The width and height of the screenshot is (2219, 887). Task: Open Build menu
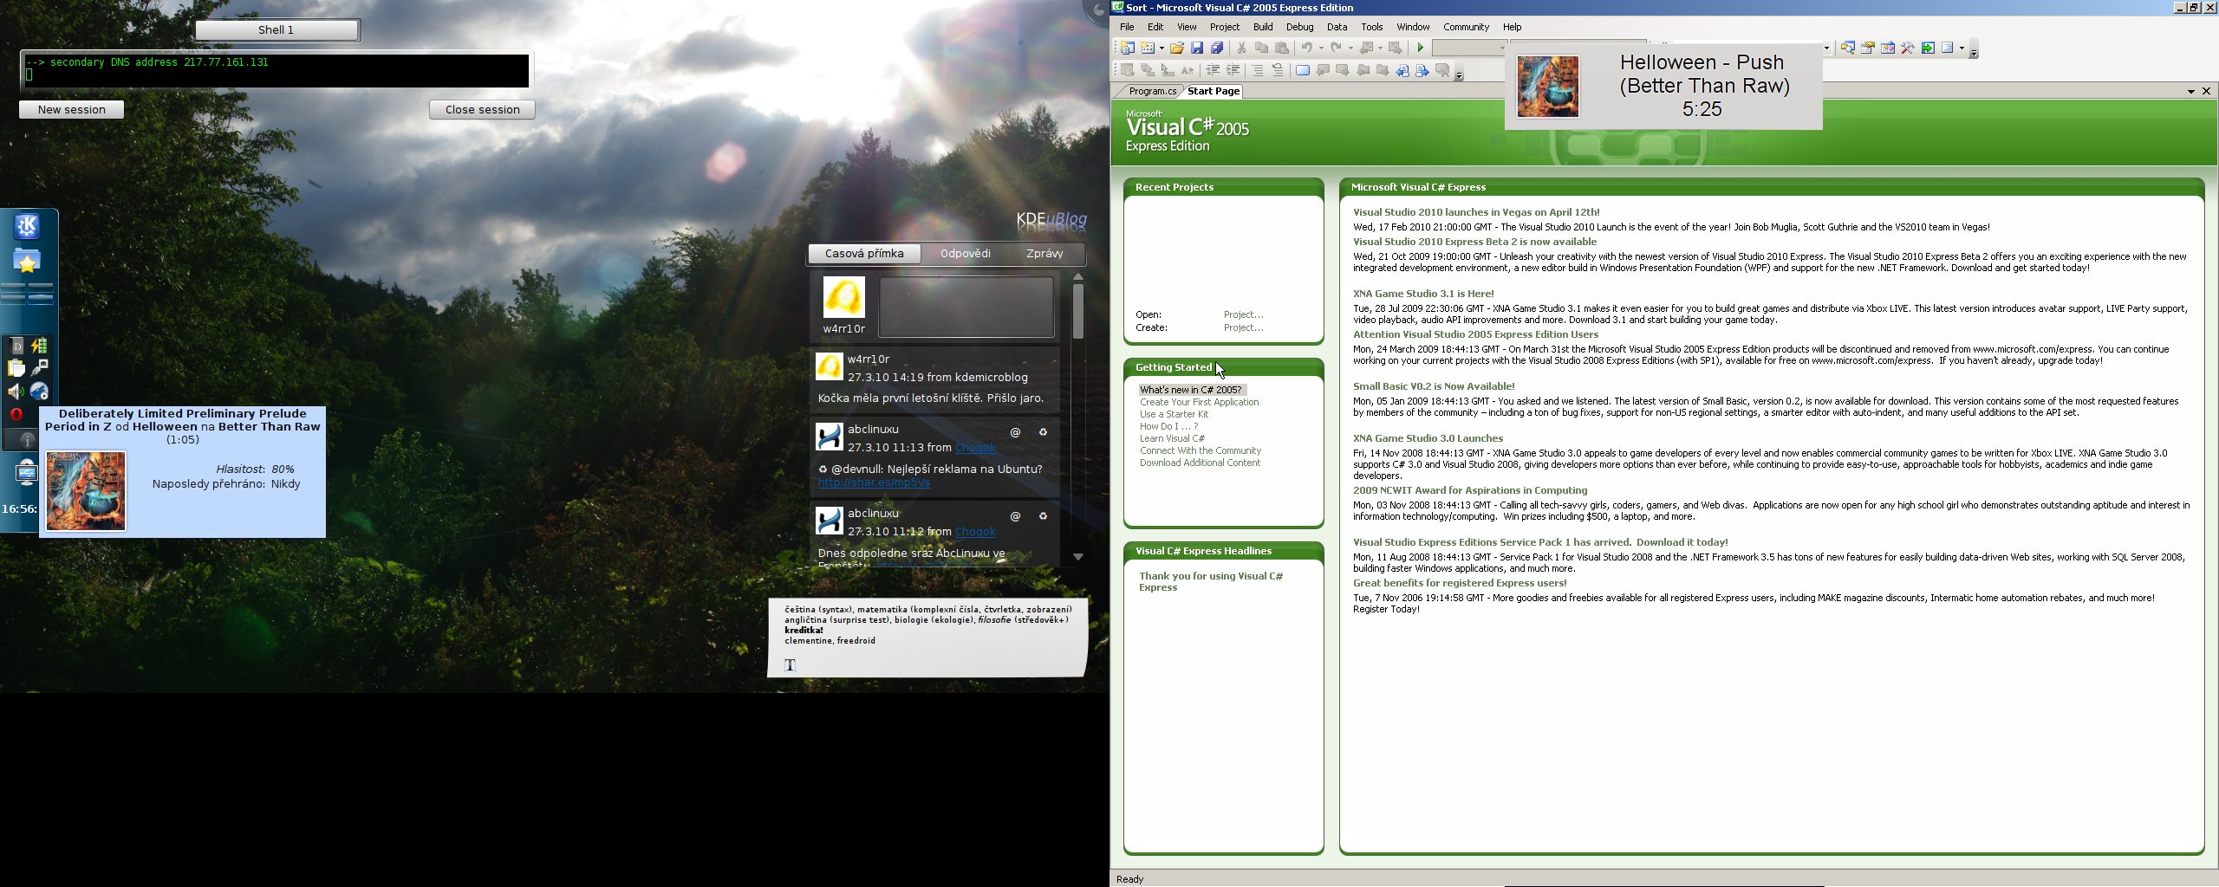tap(1263, 27)
